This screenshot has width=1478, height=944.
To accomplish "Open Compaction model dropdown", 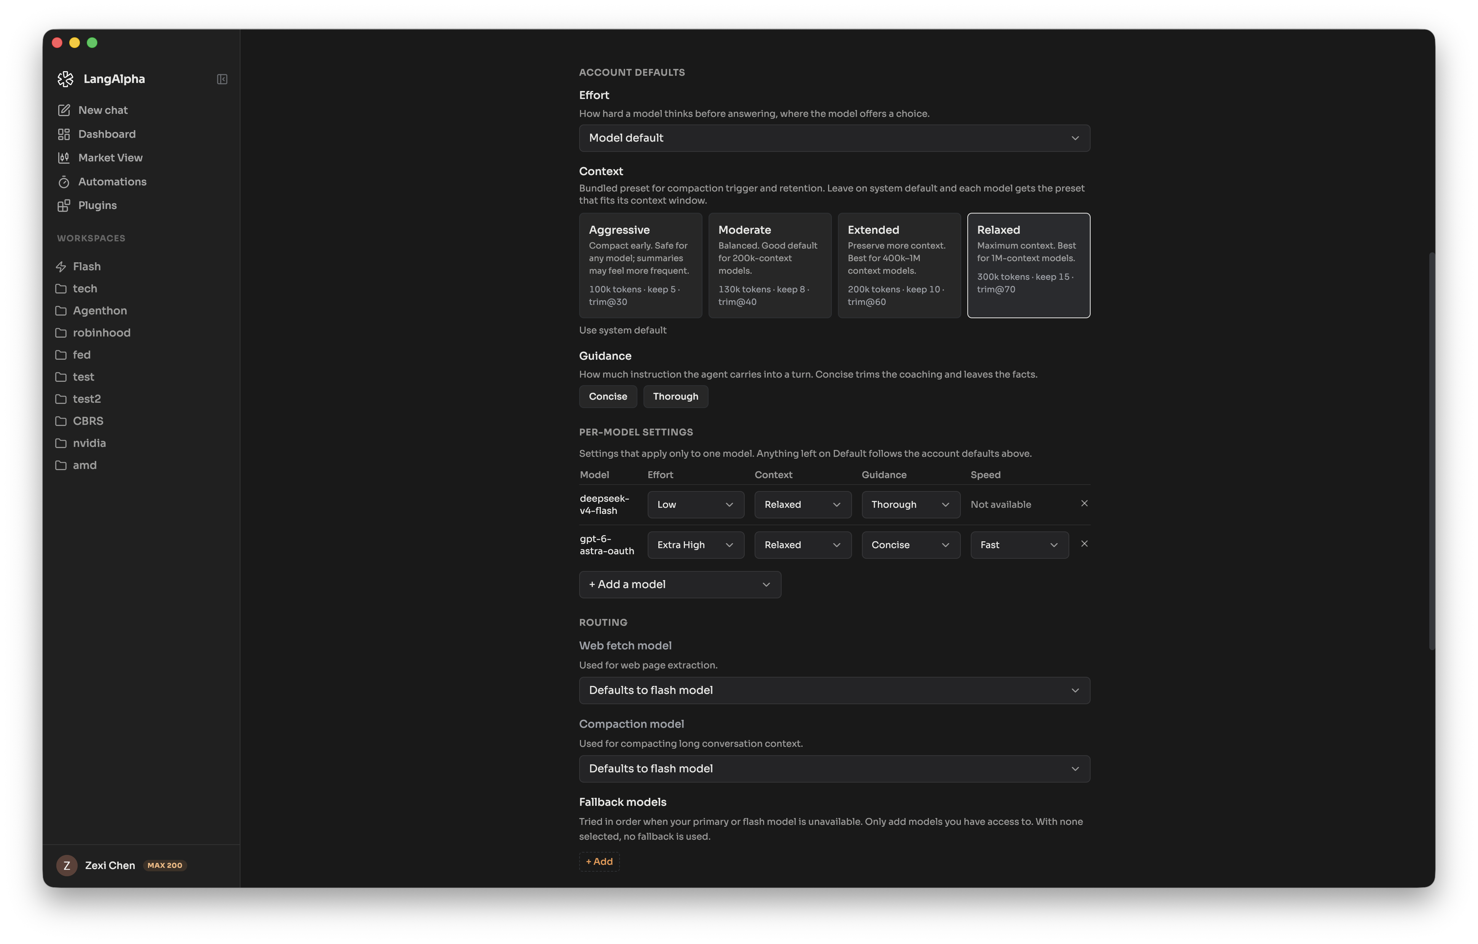I will tap(834, 769).
